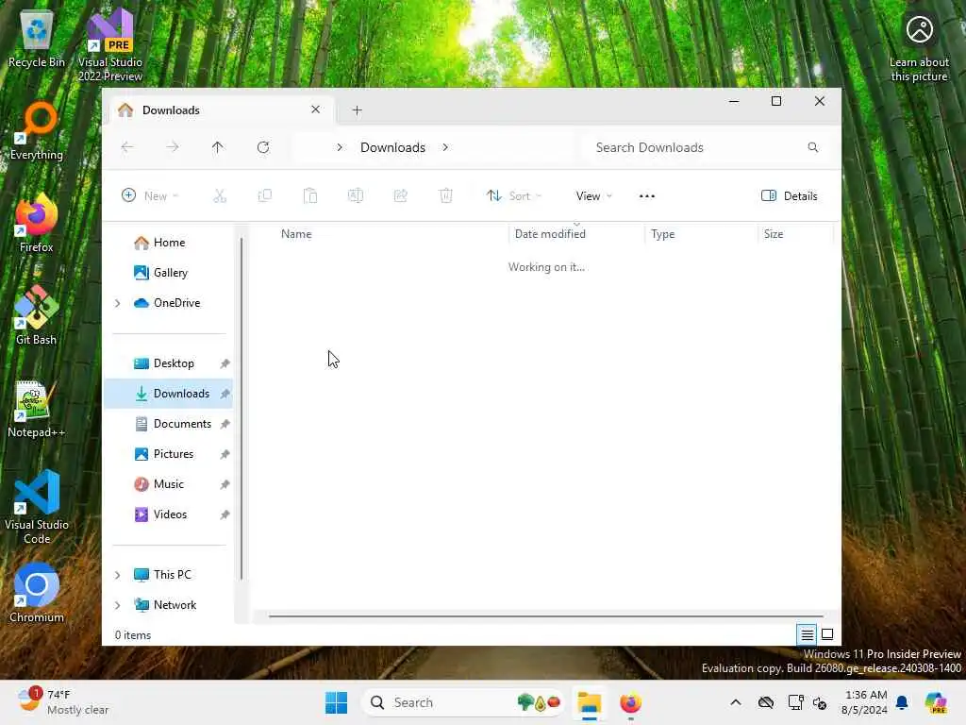
Task: Click Downloads breadcrumb in address bar
Action: (393, 147)
